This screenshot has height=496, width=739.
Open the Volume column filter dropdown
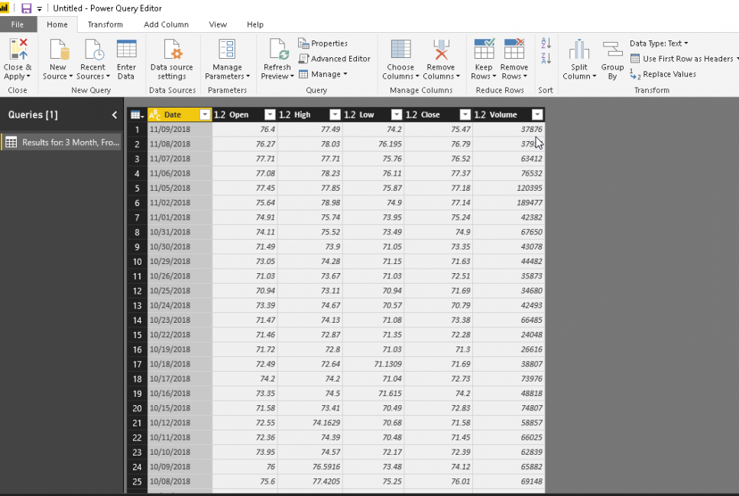point(537,114)
